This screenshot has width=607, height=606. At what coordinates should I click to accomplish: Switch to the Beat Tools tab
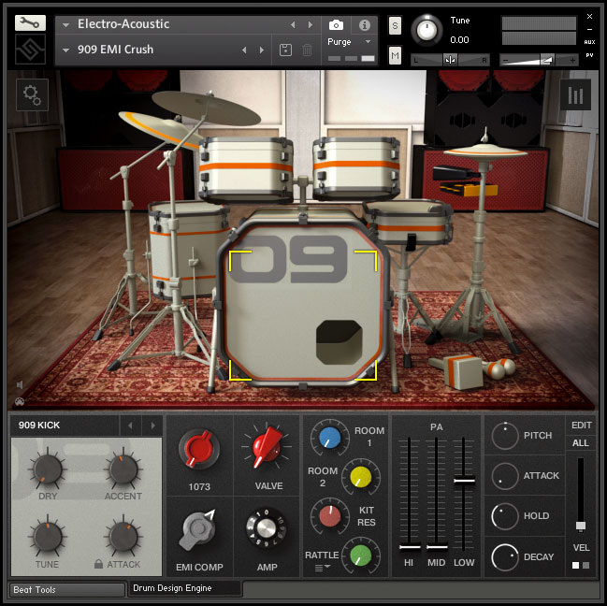[x=67, y=590]
